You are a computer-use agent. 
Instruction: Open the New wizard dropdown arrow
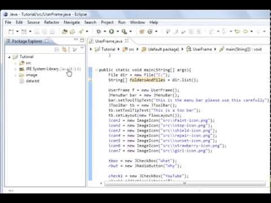[18, 32]
